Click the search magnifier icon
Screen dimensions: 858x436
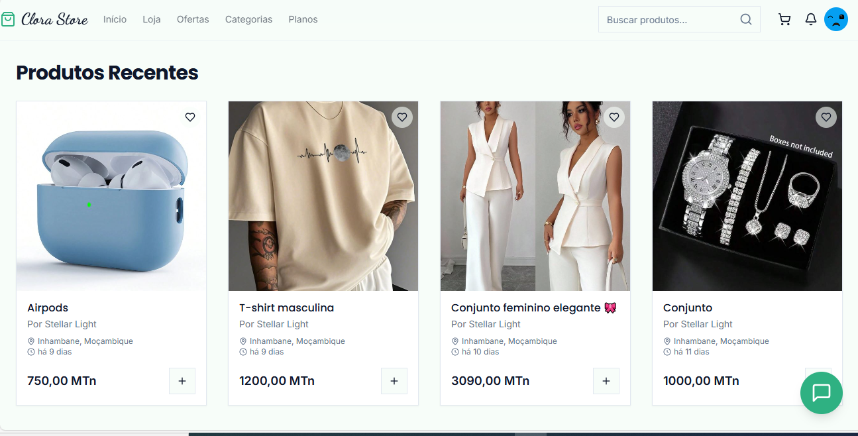point(745,19)
